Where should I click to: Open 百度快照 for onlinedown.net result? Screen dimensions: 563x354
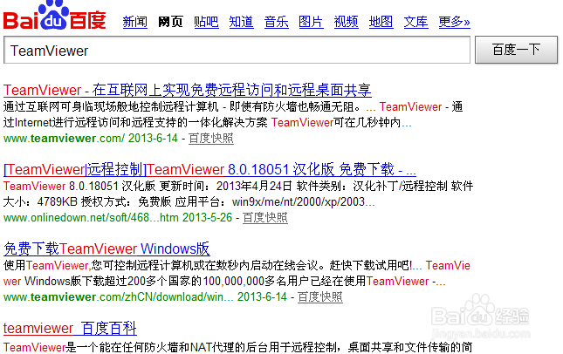(x=265, y=217)
